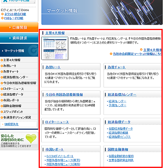Open the 外国為替市場ニュース(海外) sub-link

coord(63,164)
